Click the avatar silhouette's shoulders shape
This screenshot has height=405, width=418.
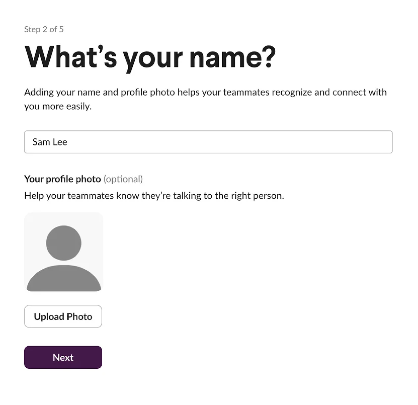click(x=63, y=279)
